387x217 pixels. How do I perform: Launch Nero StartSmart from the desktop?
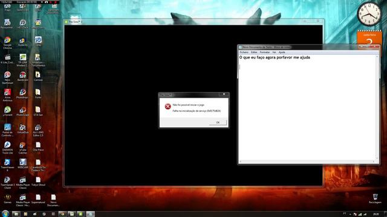(x=7, y=78)
